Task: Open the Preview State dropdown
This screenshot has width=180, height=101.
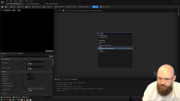Action: [x=72, y=7]
